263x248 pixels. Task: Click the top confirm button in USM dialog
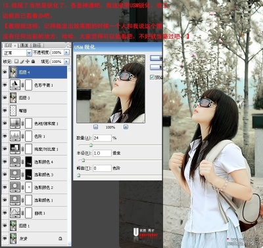tap(156, 58)
